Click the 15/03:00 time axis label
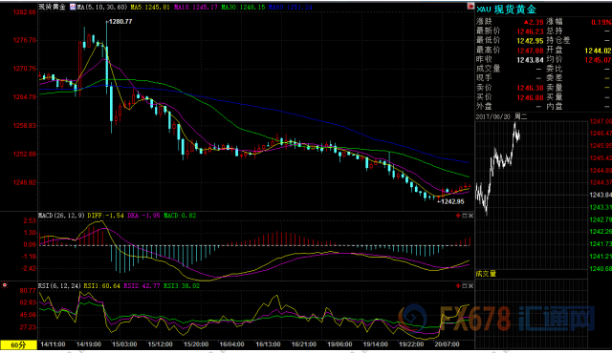Screen dimensions: 612x353 click(x=124, y=344)
